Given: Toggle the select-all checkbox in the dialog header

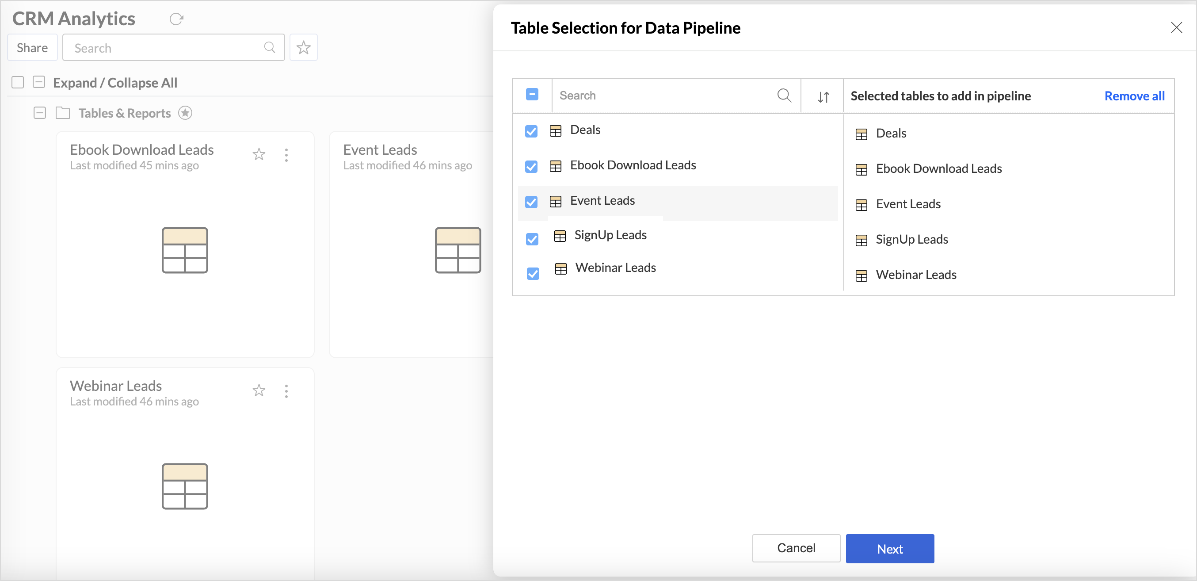Looking at the screenshot, I should 532,94.
